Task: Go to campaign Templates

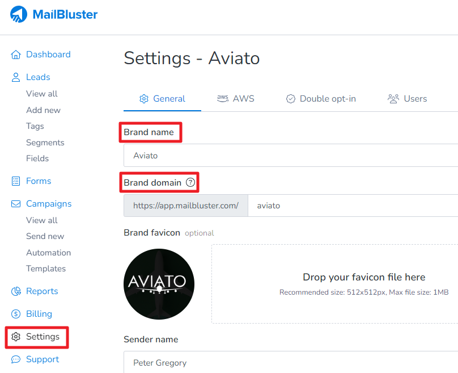Action: 46,269
